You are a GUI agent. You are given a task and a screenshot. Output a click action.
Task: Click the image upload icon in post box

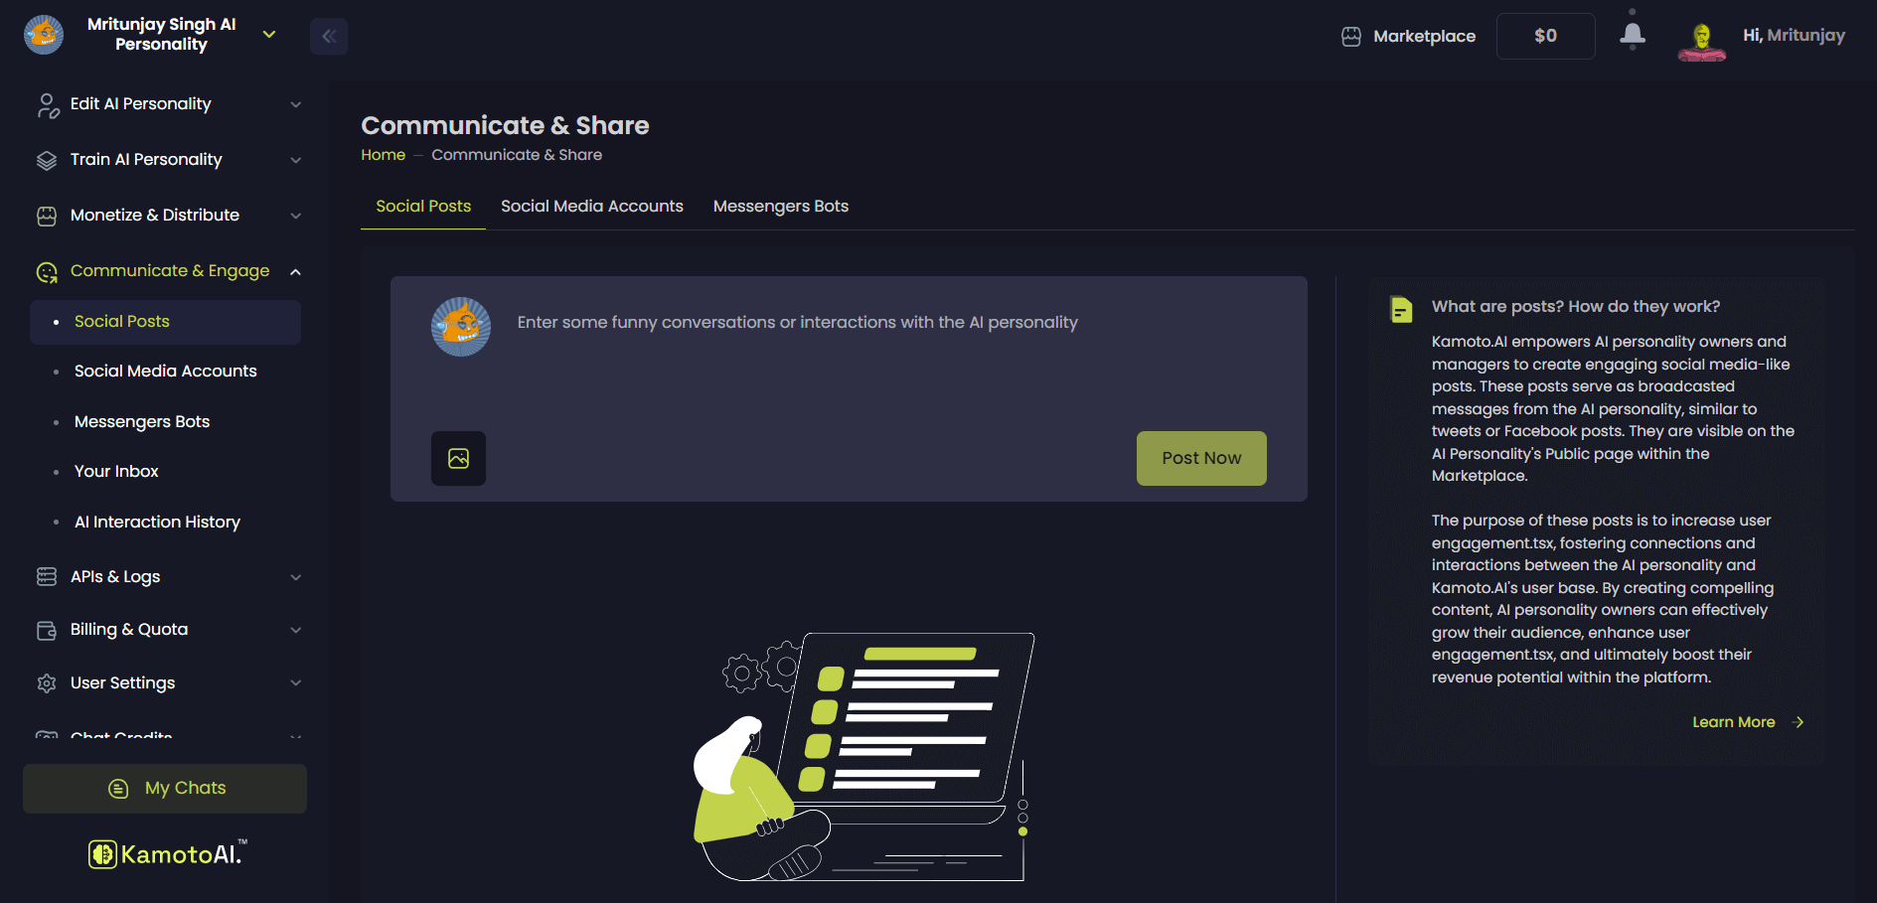click(x=458, y=458)
